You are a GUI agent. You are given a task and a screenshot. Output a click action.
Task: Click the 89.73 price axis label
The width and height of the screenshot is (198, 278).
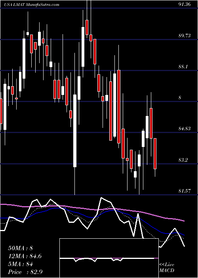(185, 36)
